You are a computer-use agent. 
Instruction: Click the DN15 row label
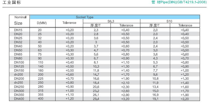(18, 30)
